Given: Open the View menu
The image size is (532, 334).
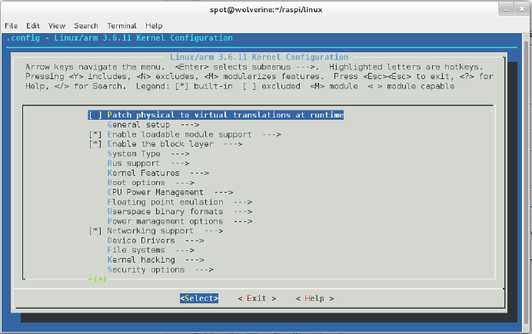Looking at the screenshot, I should click(x=57, y=26).
